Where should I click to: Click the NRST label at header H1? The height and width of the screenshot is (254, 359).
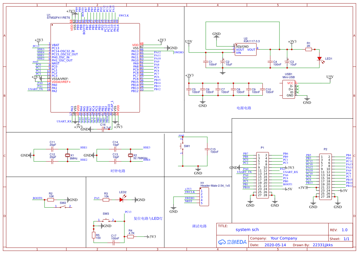189,201
